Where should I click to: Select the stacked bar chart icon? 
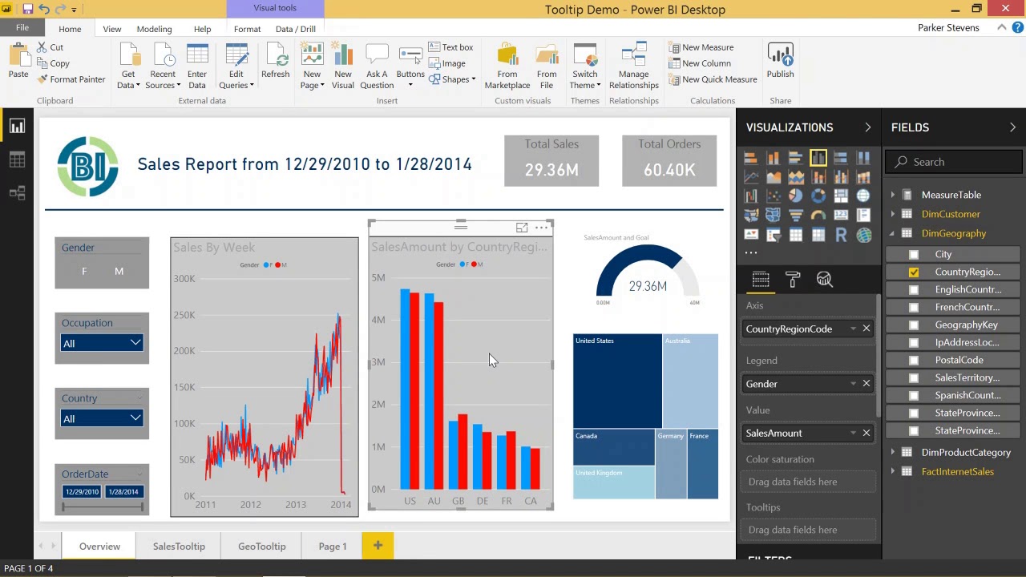[x=750, y=158]
